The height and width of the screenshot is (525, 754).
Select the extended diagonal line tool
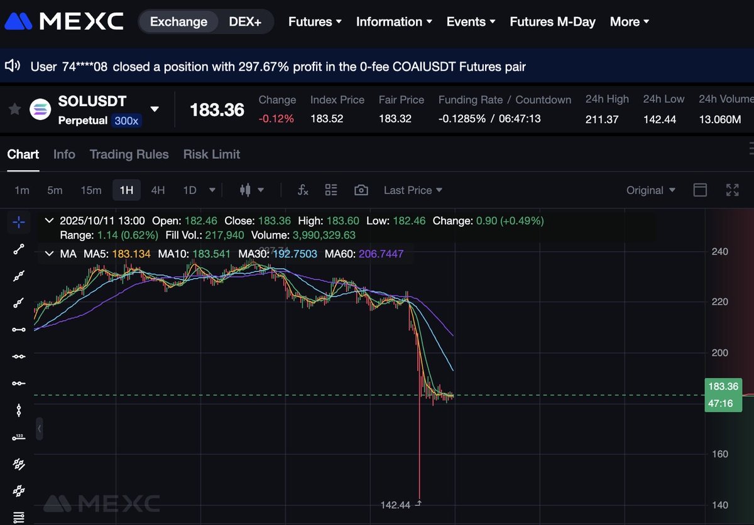tap(19, 276)
